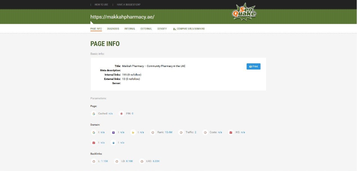Screen dimensions: 357x171
Task: Click the Baidu paw index icon
Action: tap(113, 143)
